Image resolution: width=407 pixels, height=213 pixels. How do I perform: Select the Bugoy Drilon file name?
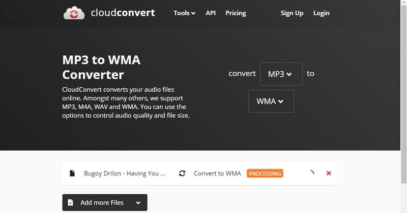125,173
